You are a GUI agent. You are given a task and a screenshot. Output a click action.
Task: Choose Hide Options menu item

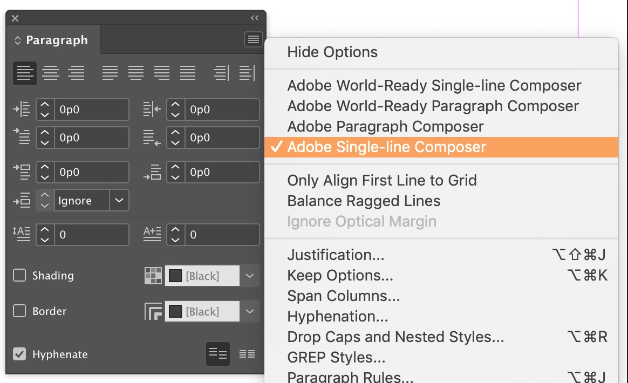(x=441, y=52)
